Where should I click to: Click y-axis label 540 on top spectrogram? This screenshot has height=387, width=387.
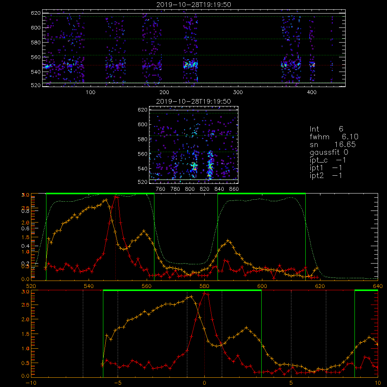(x=36, y=72)
